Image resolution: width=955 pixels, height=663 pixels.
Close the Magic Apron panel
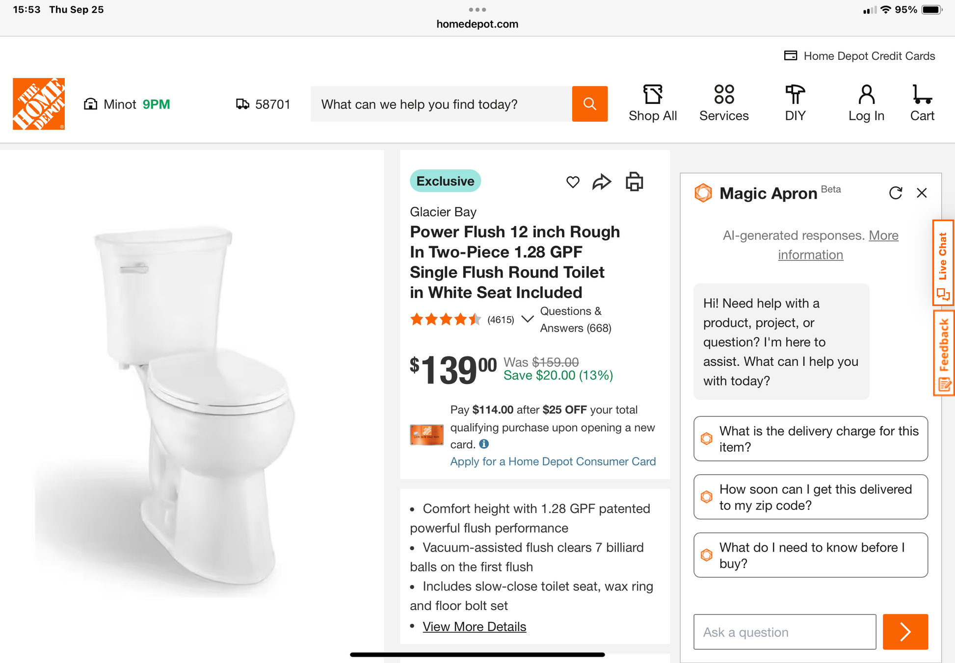click(x=922, y=193)
